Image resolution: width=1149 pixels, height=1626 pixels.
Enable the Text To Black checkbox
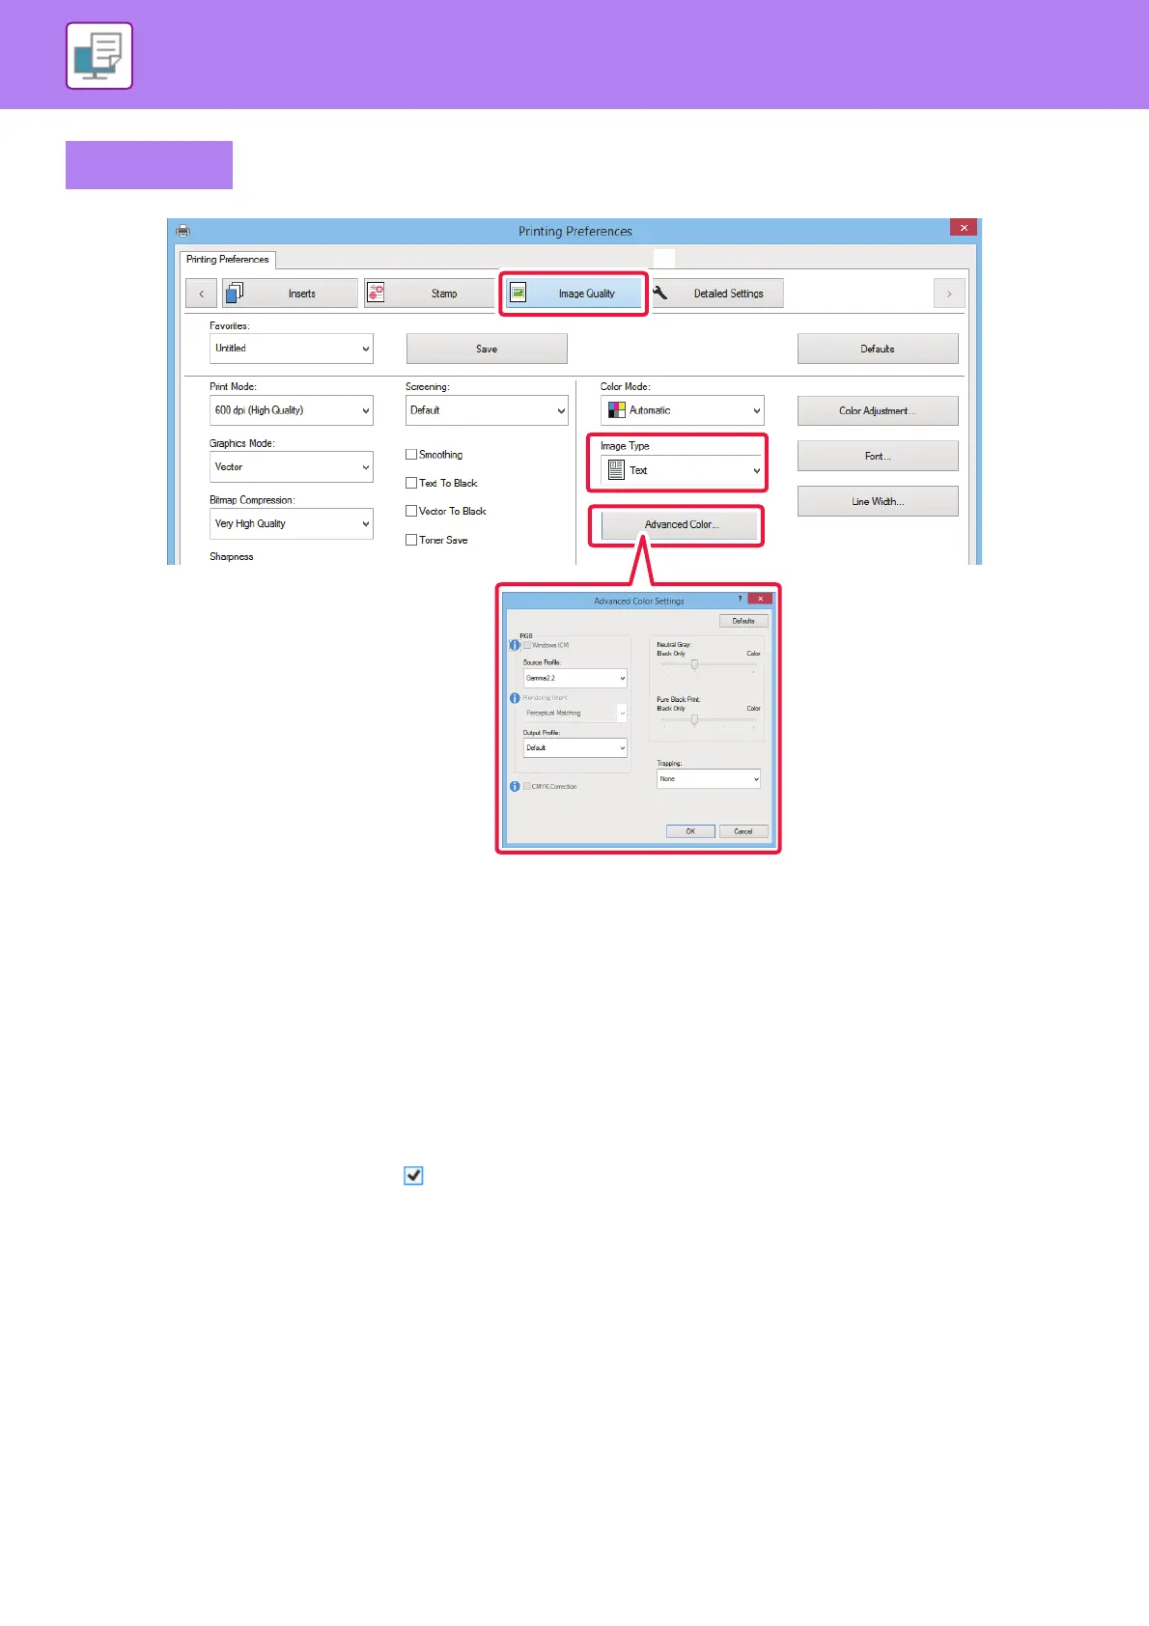click(x=411, y=483)
